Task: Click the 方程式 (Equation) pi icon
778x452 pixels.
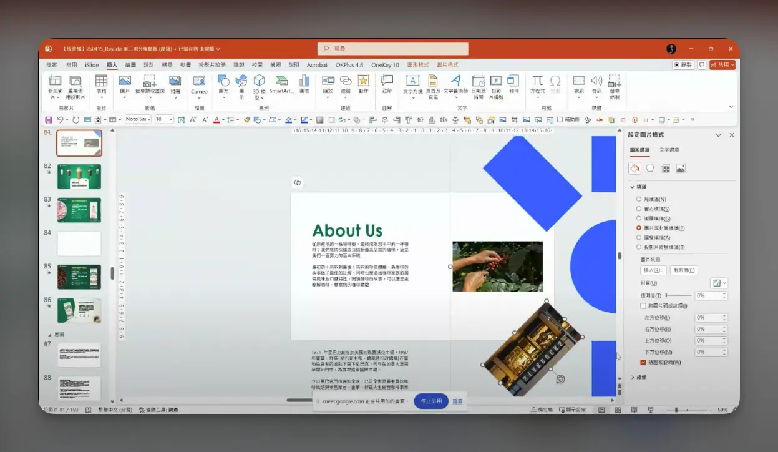Action: click(x=537, y=81)
